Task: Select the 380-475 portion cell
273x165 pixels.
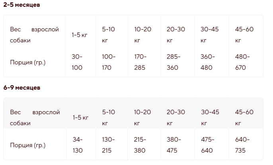Action: tap(174, 145)
